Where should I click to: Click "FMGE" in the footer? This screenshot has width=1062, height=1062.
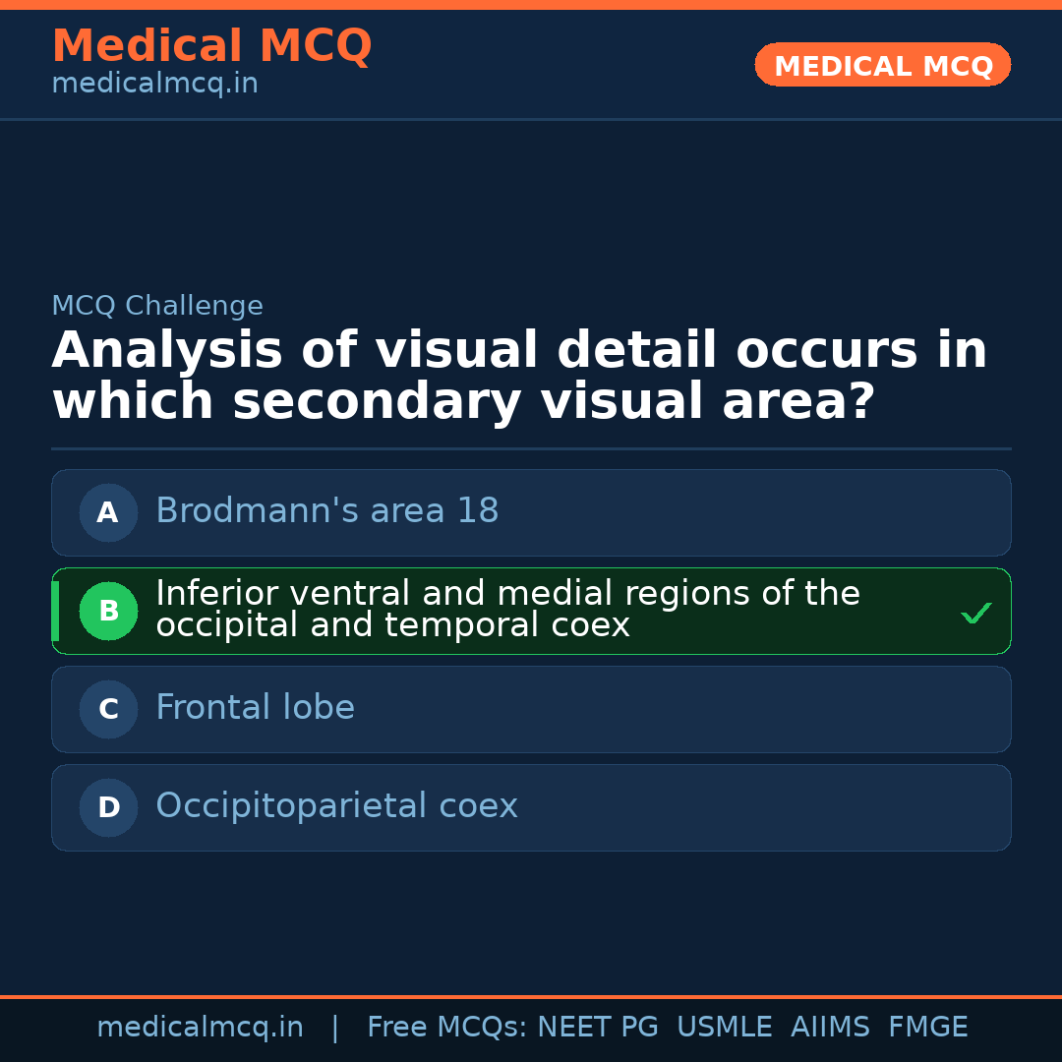coord(927,1028)
